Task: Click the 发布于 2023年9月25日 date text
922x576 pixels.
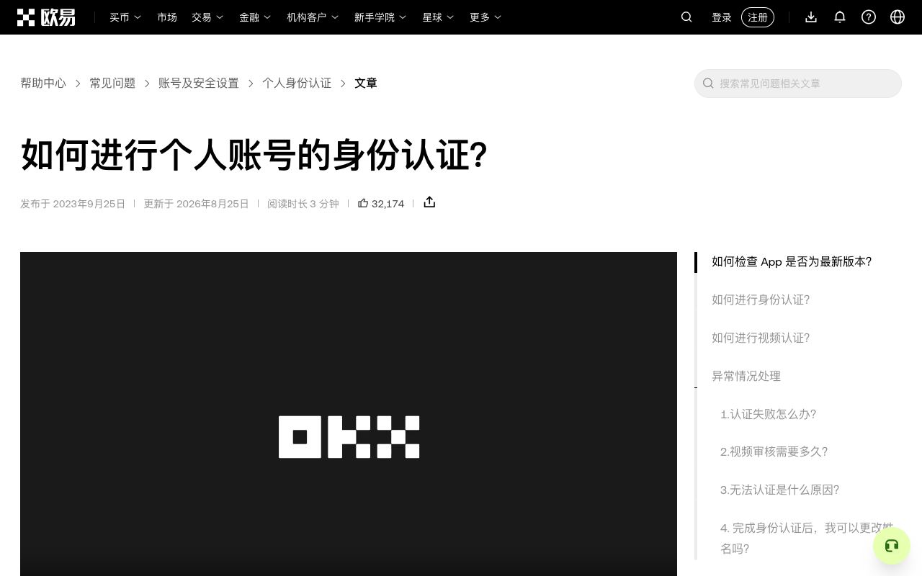Action: [x=73, y=204]
